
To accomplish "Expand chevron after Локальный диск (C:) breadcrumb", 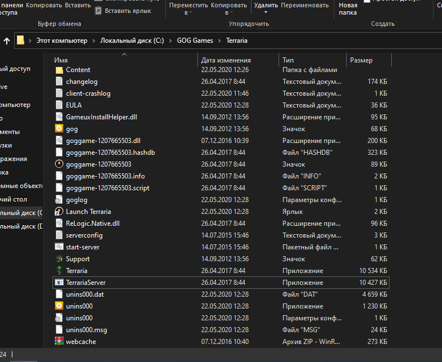I will [x=170, y=41].
